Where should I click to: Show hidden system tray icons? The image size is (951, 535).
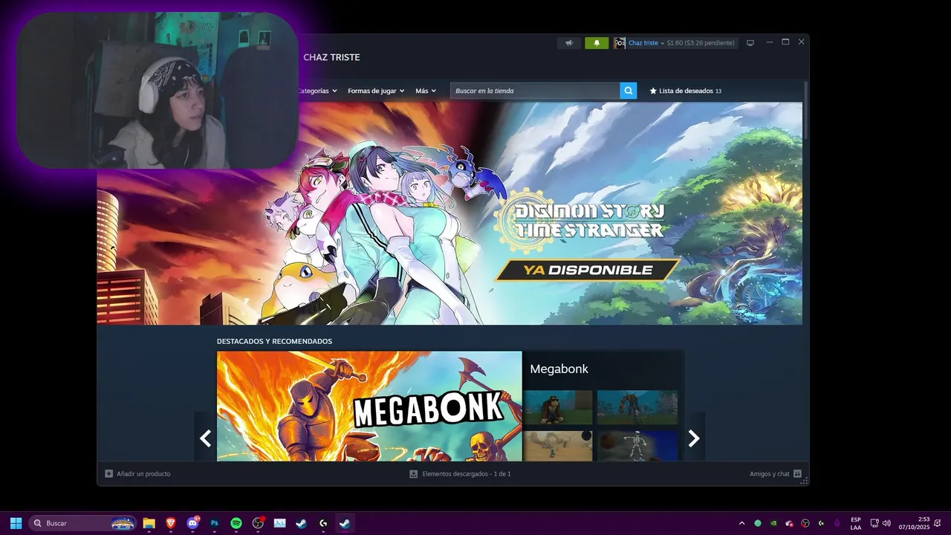741,523
